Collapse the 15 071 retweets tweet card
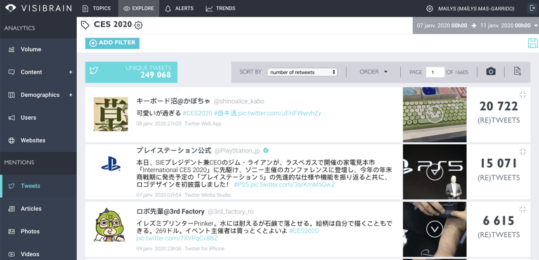539x260 pixels. 523,152
